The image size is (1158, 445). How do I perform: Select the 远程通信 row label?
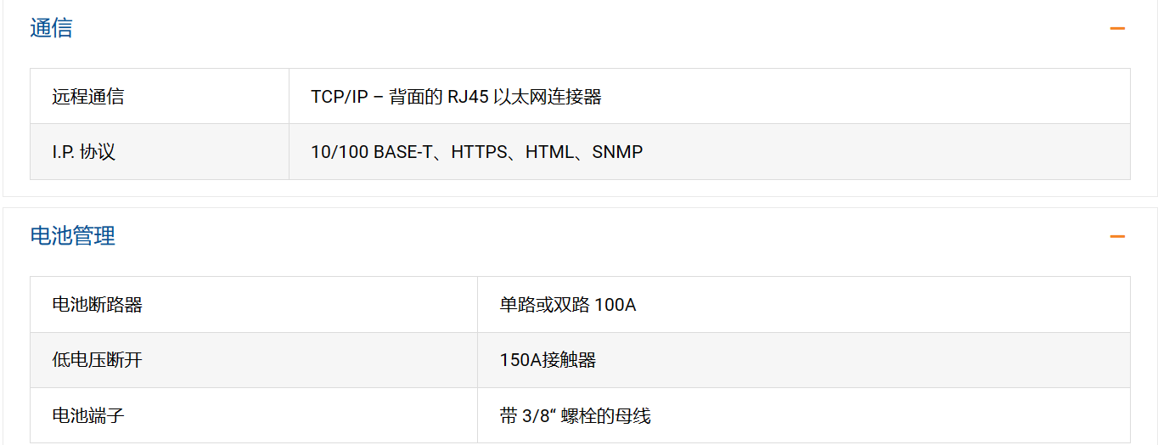coord(87,97)
